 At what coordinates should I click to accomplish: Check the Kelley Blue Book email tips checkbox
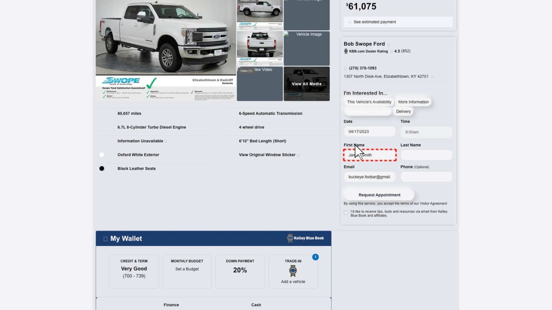pyautogui.click(x=346, y=213)
